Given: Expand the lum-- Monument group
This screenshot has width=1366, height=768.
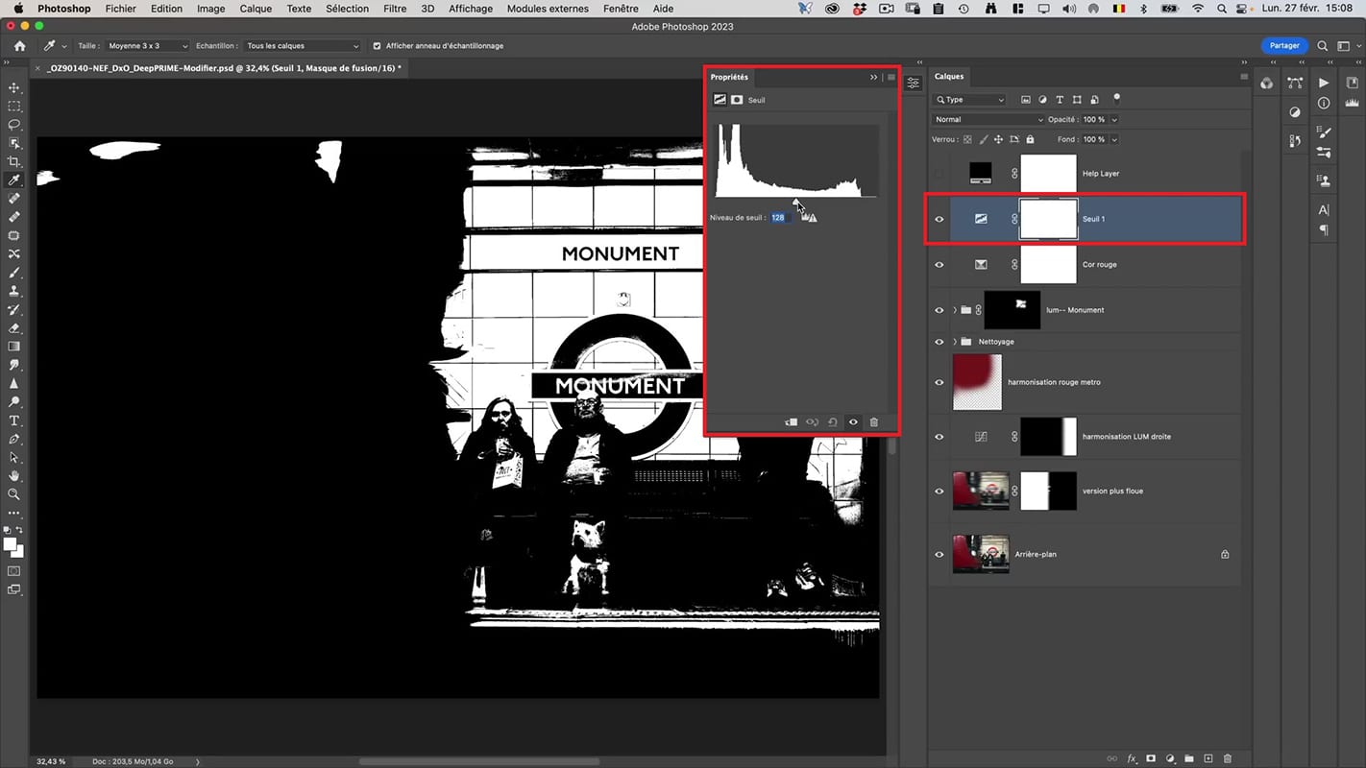Looking at the screenshot, I should point(955,310).
